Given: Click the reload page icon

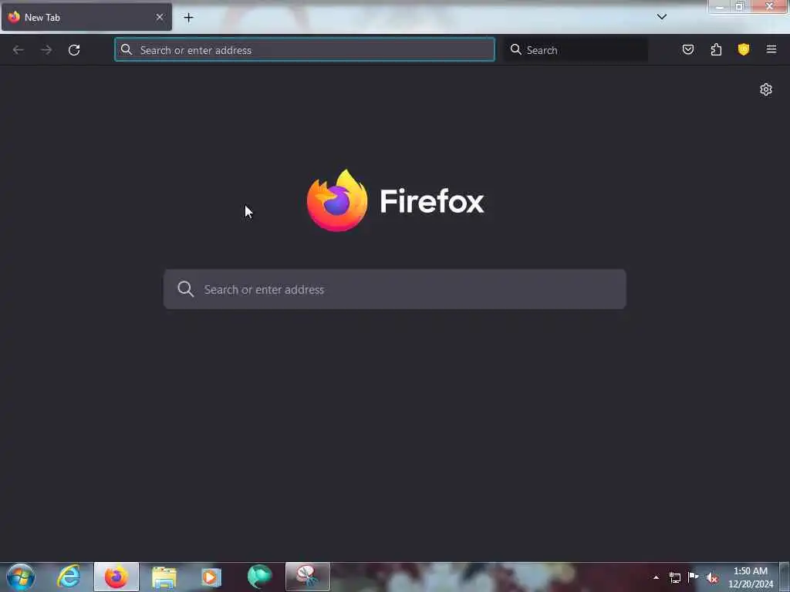Looking at the screenshot, I should coord(74,50).
